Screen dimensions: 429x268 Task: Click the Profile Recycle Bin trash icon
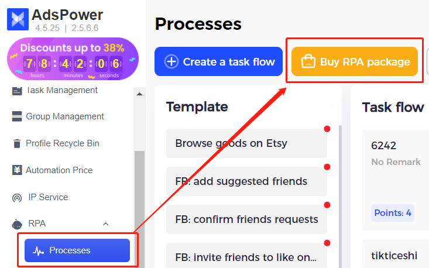(x=16, y=143)
